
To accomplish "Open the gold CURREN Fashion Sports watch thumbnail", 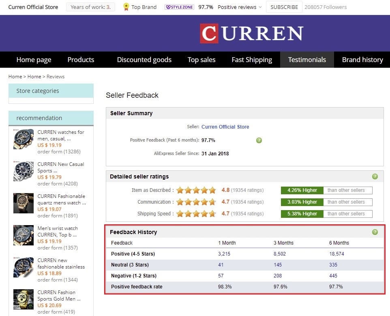I will (x=24, y=299).
